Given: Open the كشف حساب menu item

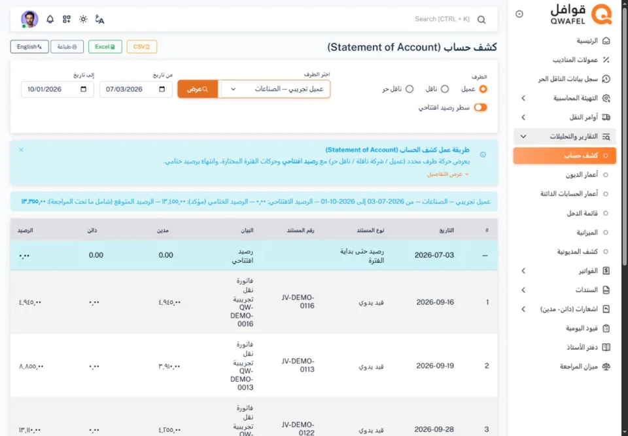Looking at the screenshot, I should tap(565, 156).
